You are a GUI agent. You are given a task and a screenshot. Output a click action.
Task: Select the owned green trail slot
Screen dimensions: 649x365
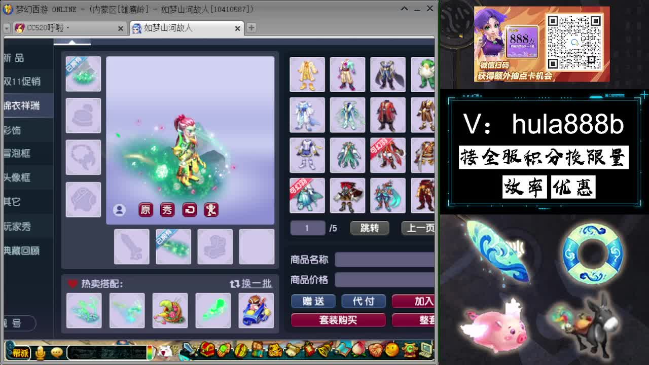[x=173, y=247]
